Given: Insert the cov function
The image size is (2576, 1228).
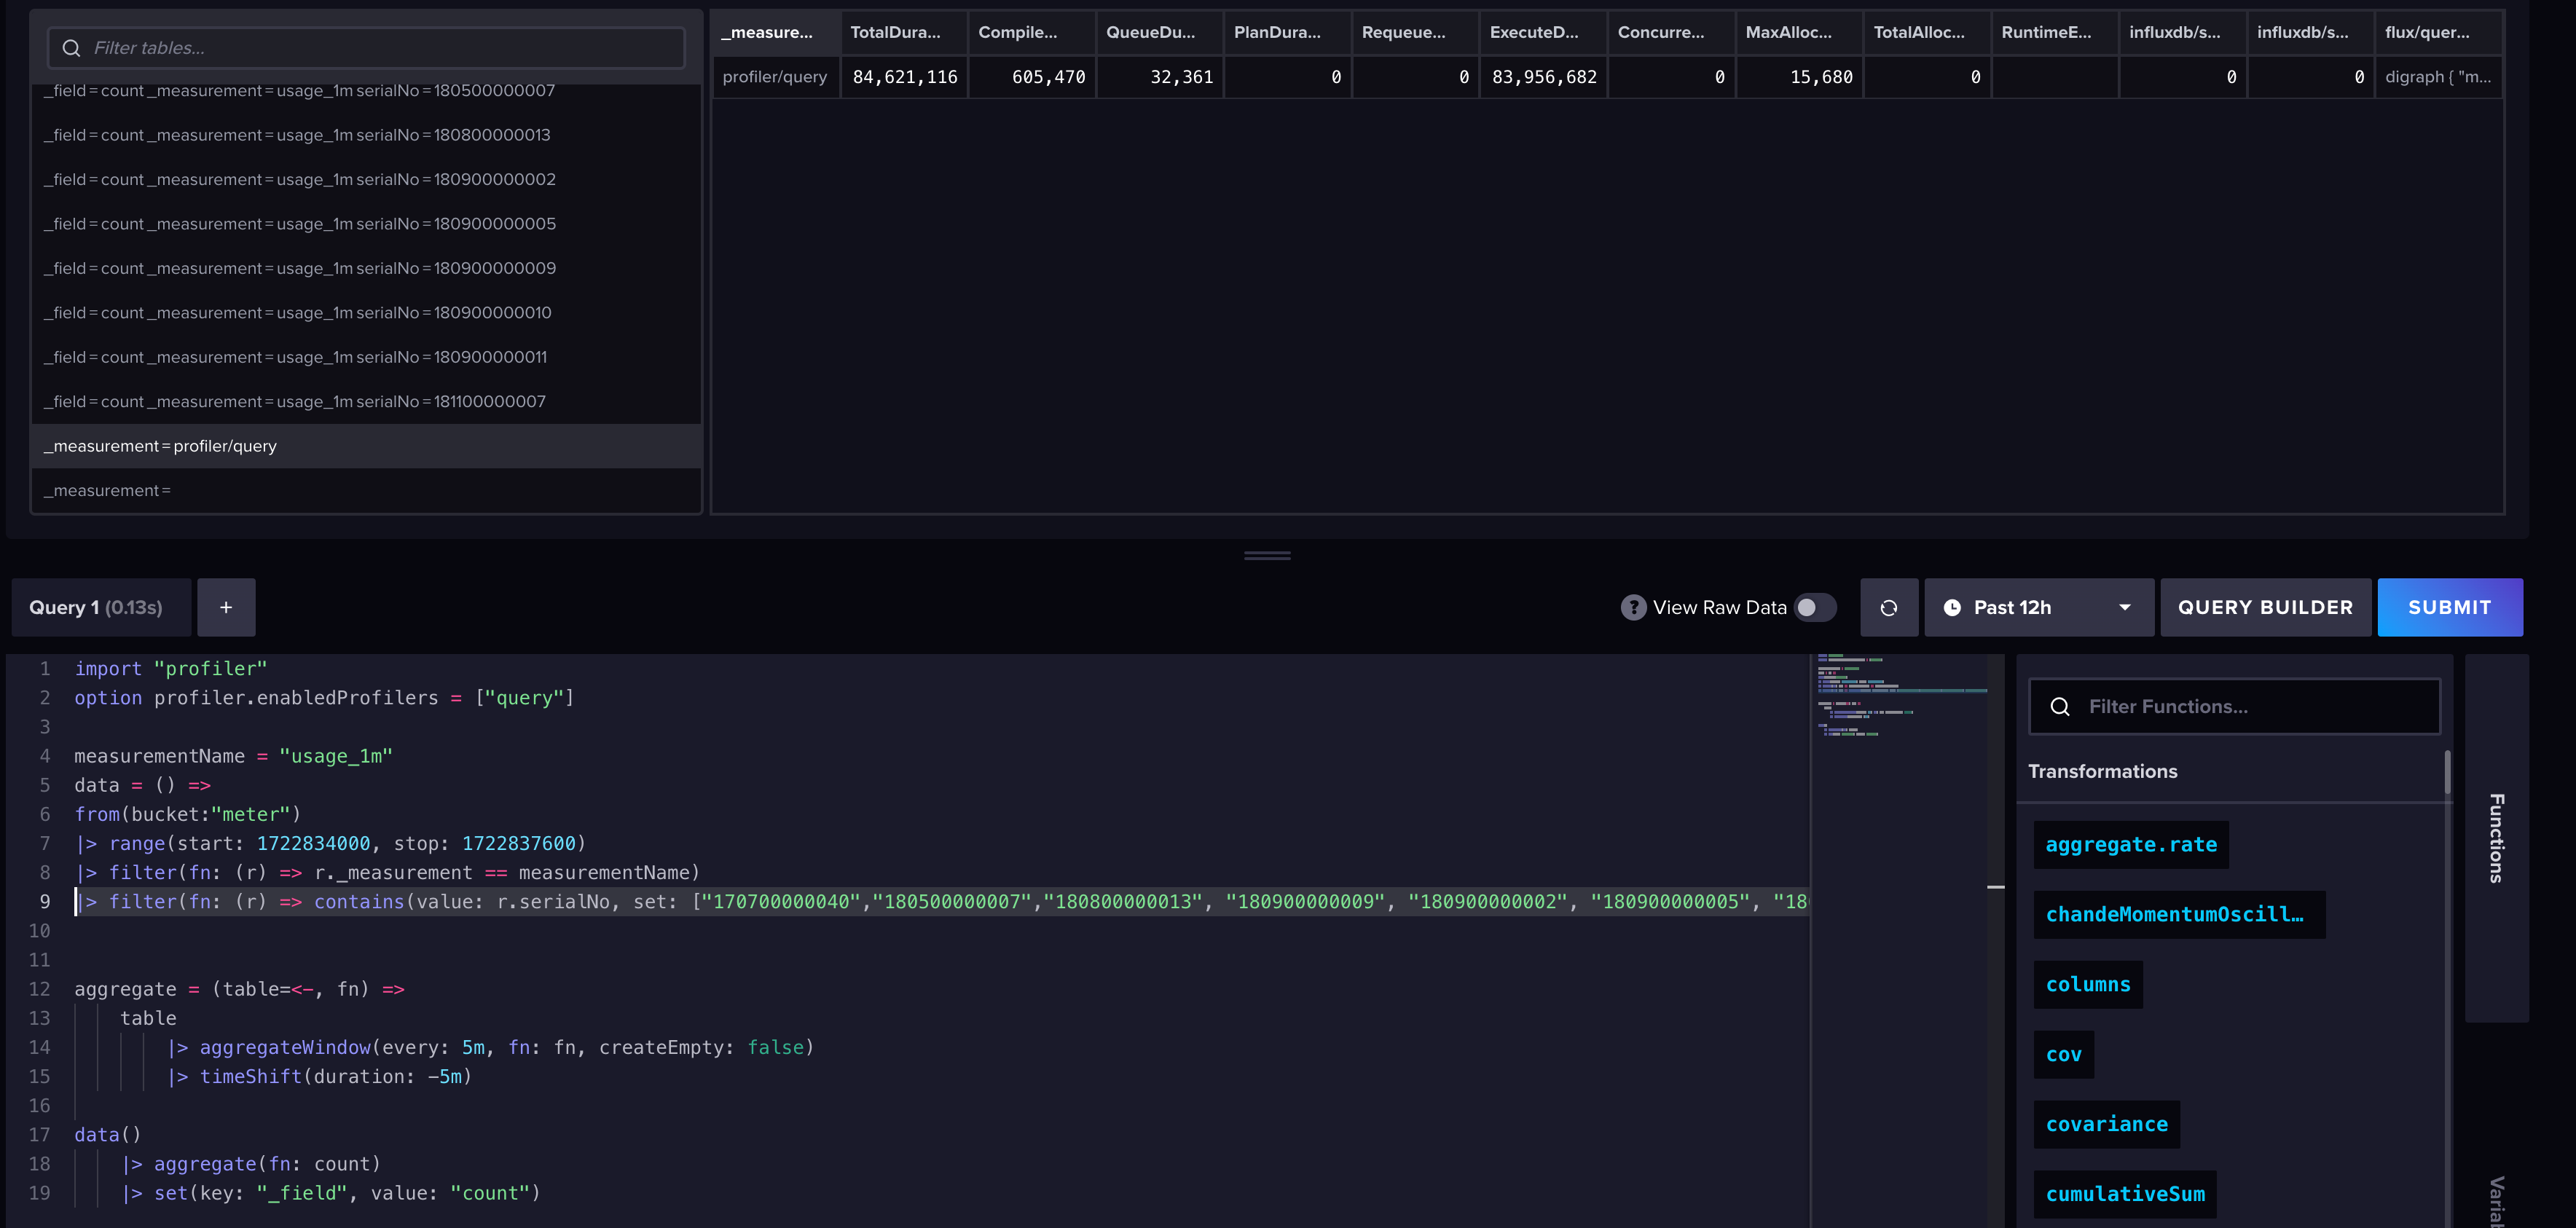Looking at the screenshot, I should (2063, 1055).
